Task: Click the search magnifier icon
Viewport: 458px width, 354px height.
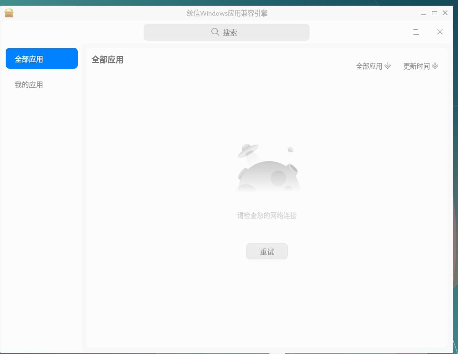Action: coord(215,32)
